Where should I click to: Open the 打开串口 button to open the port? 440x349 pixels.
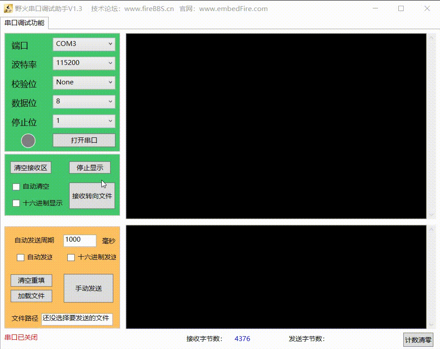(x=84, y=140)
